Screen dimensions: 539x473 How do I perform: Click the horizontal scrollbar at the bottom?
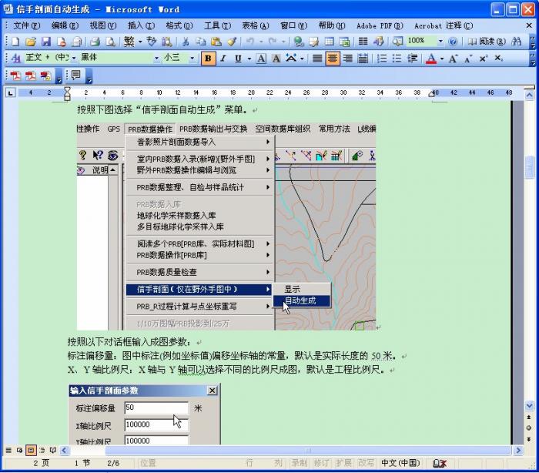(293, 449)
